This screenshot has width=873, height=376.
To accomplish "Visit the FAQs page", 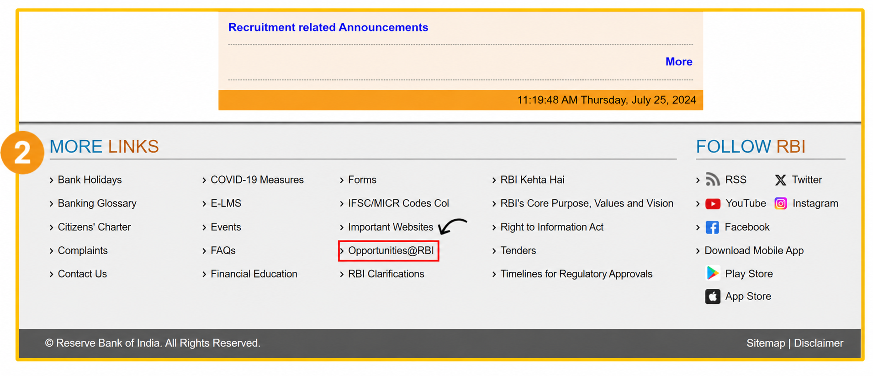I will point(223,250).
